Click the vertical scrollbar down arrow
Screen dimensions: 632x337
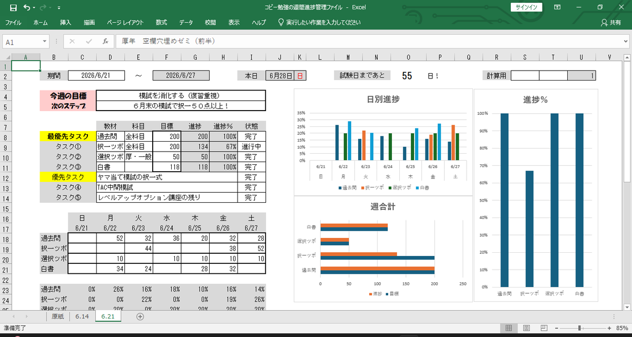[627, 307]
